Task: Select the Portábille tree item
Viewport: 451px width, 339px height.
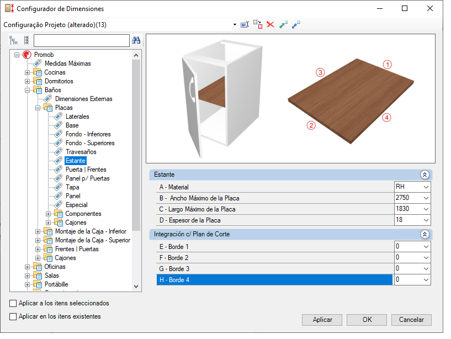Action: [x=56, y=284]
